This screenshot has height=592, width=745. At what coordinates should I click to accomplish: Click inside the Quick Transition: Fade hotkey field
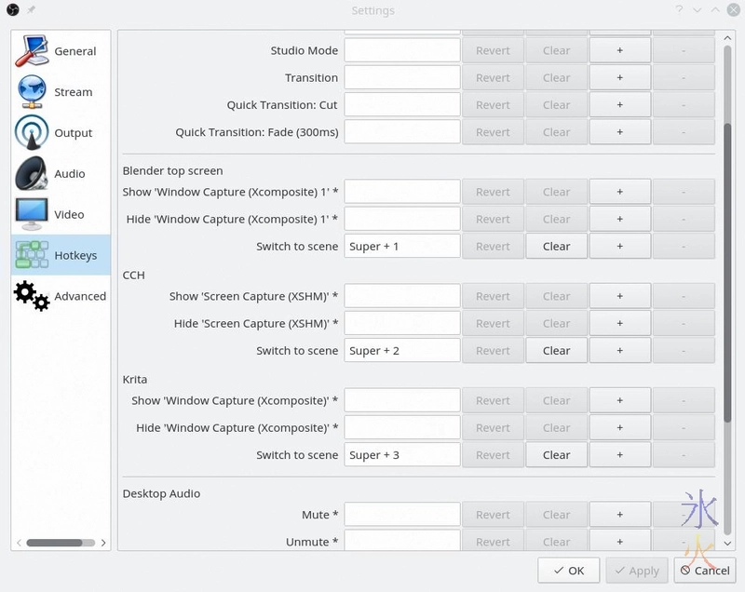(400, 131)
